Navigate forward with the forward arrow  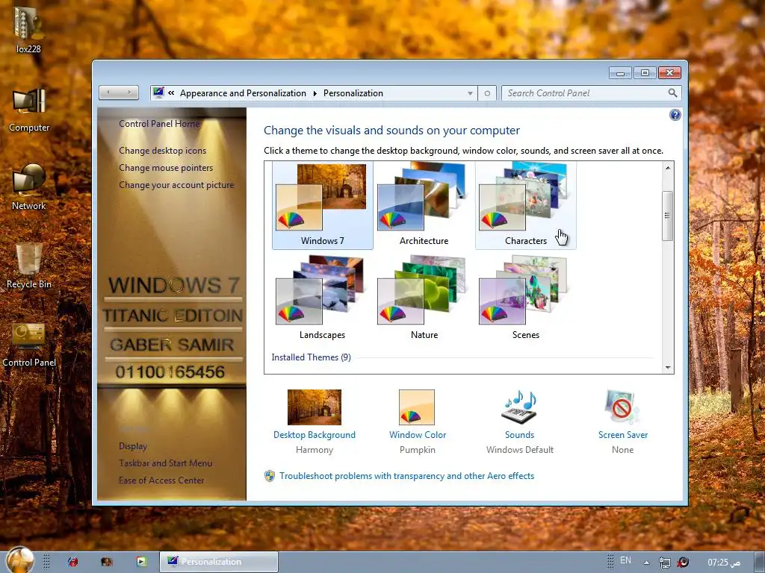click(129, 92)
